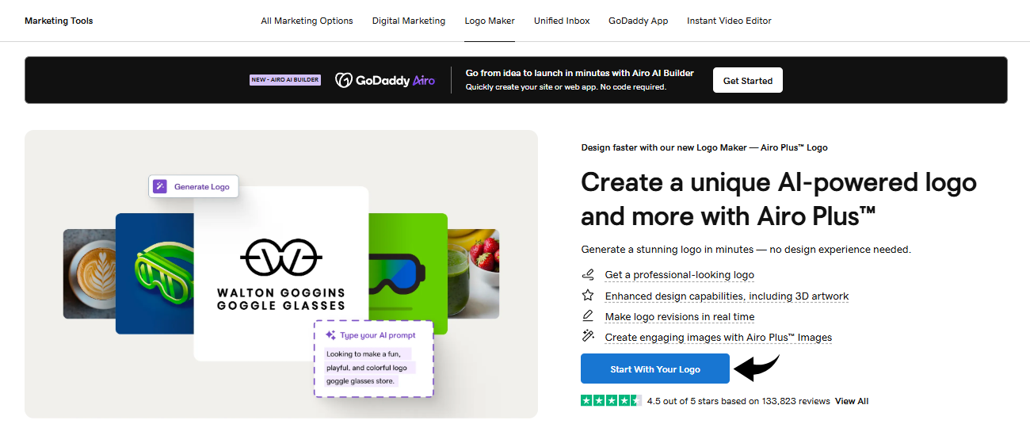Click Make logo revisions in real time text
The image size is (1030, 424).
[x=679, y=316]
